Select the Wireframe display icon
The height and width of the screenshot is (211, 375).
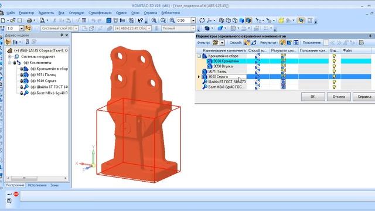click(x=221, y=21)
